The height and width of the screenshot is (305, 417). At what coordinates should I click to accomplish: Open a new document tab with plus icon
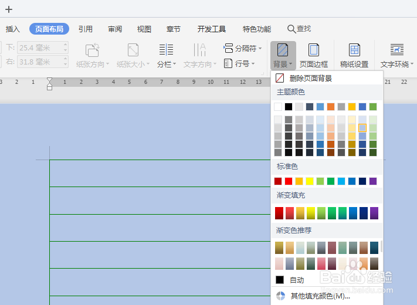point(9,9)
